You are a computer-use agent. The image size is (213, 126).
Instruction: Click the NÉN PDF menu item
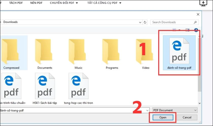click(x=37, y=3)
